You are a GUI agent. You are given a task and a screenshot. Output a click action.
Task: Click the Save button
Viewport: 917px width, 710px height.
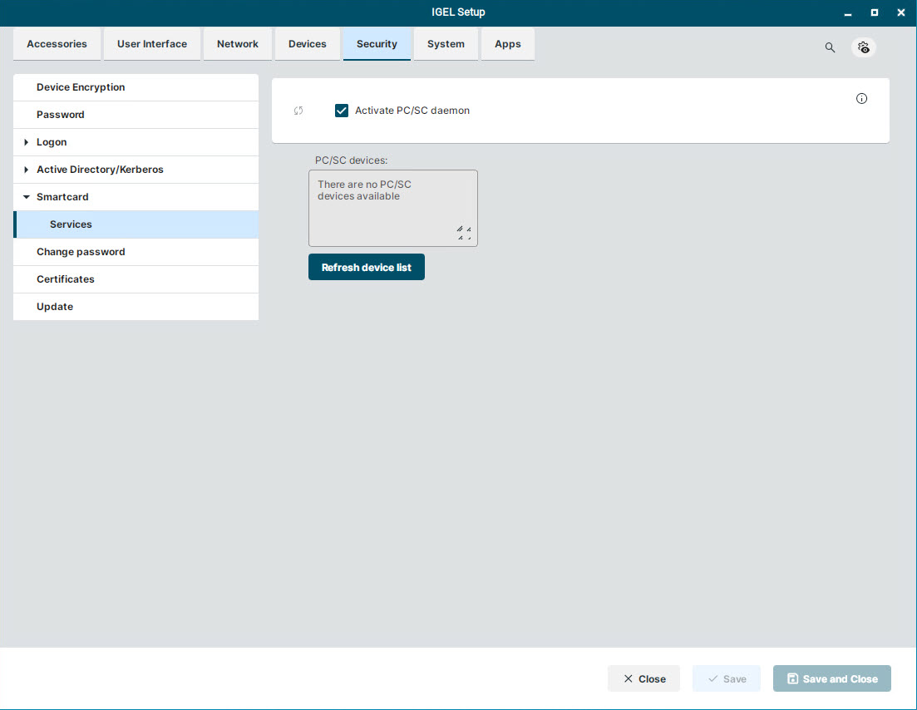pyautogui.click(x=727, y=678)
